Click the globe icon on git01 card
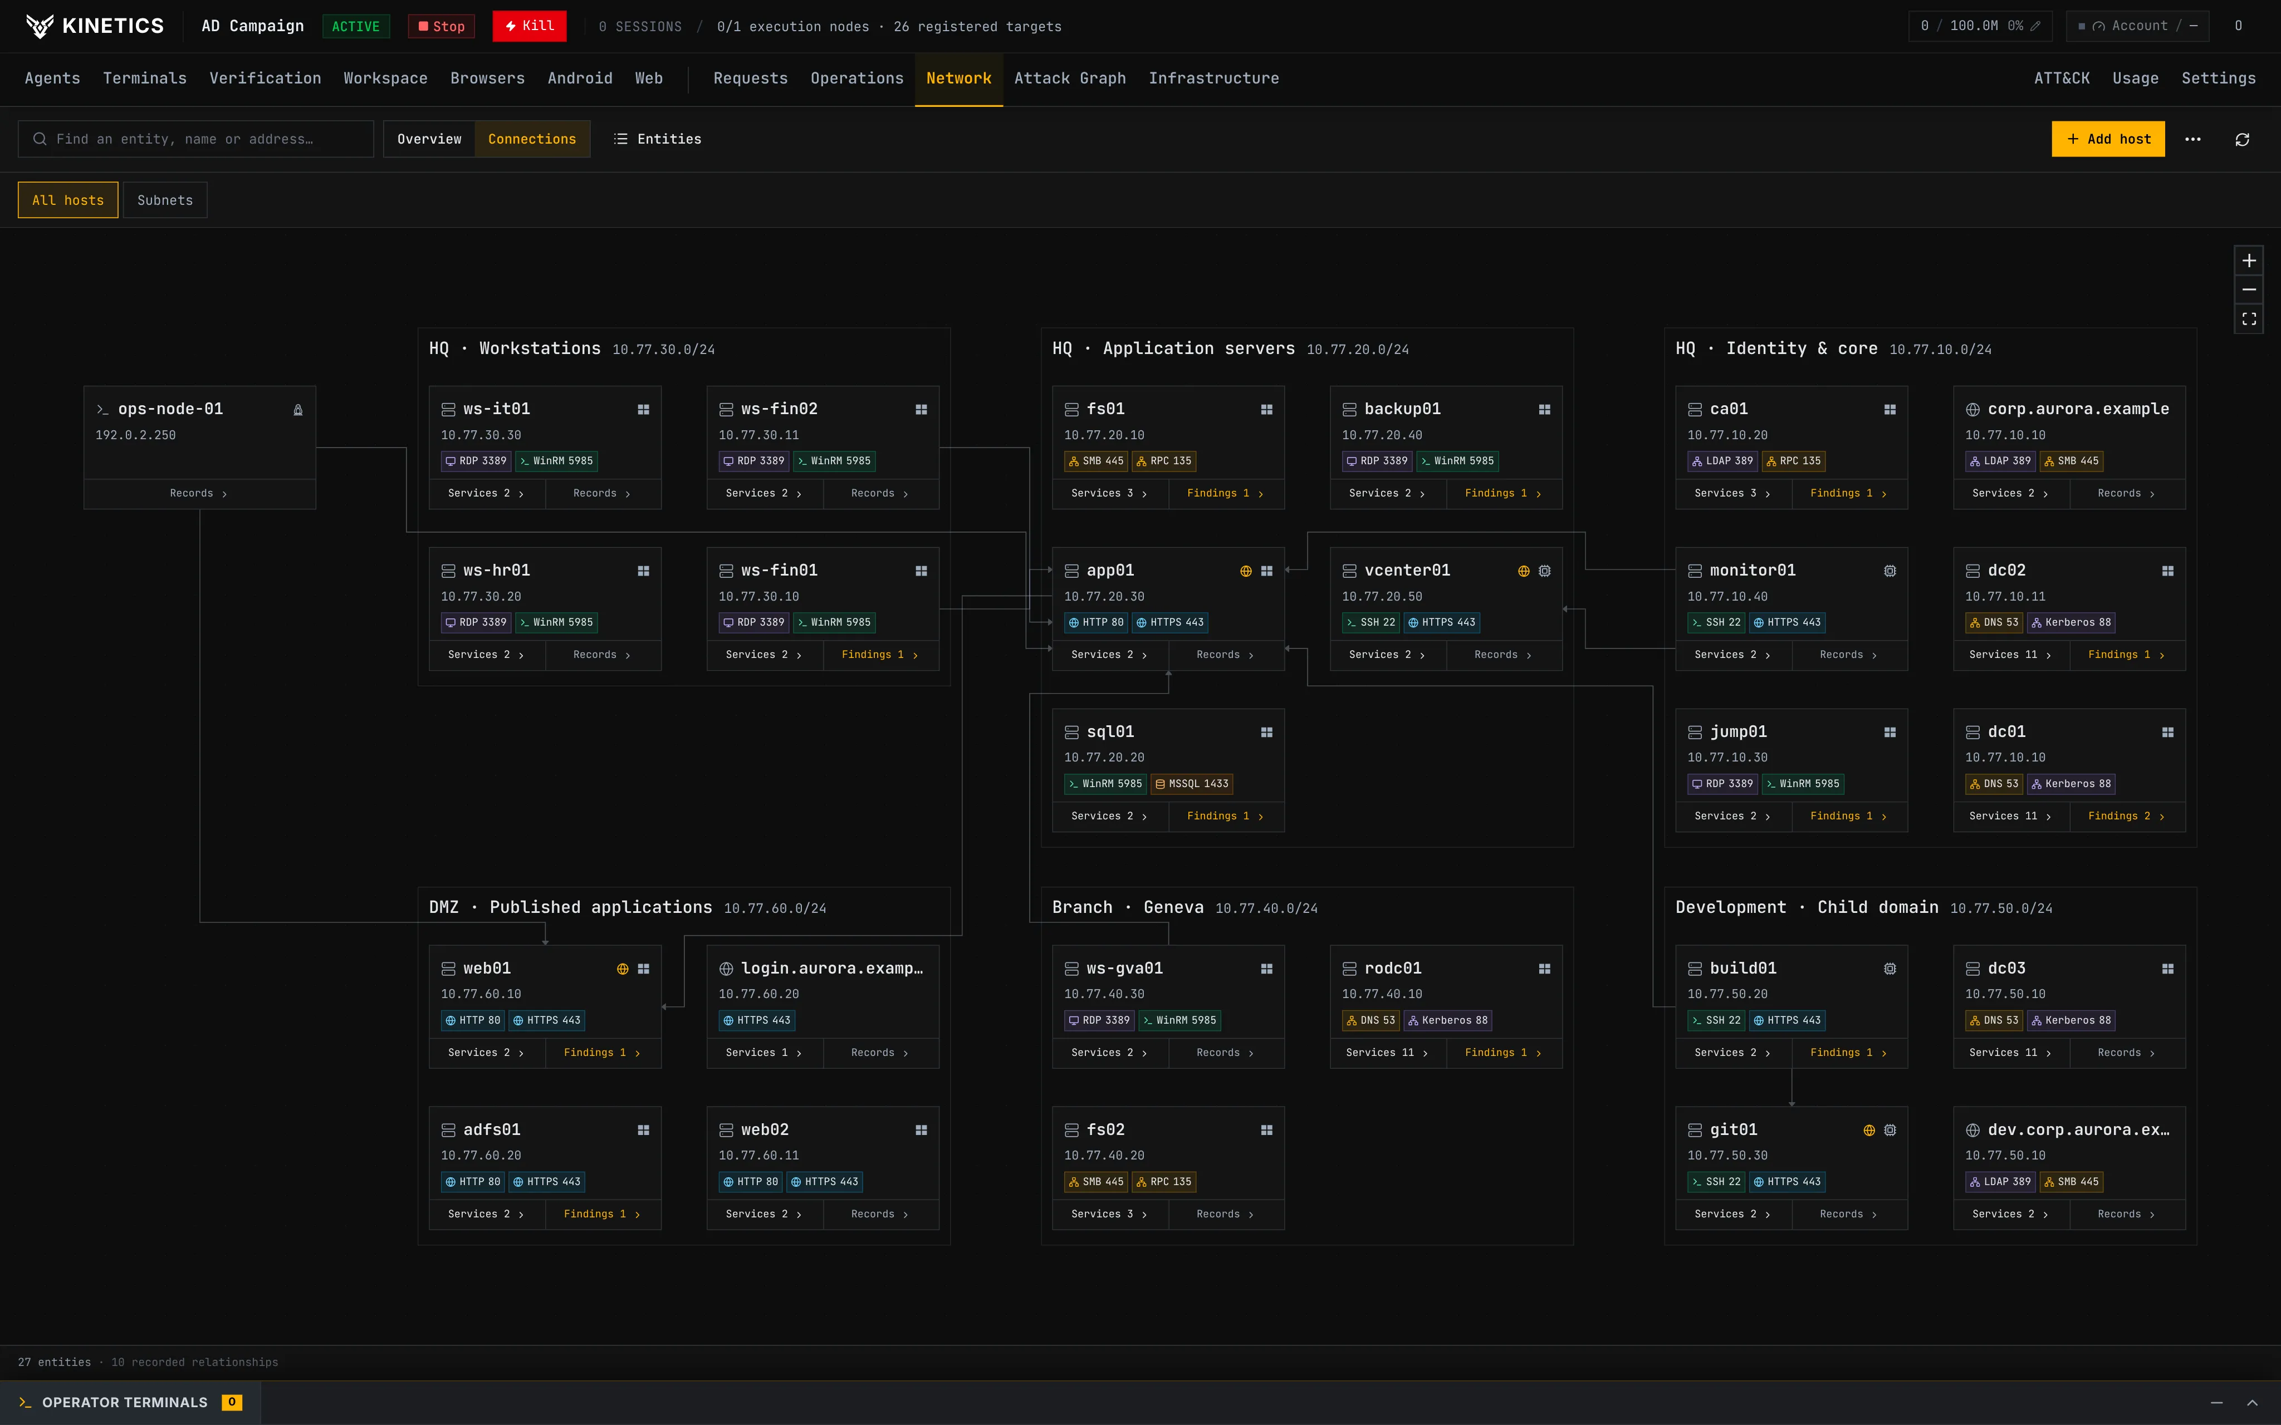2281x1425 pixels. [1869, 1130]
